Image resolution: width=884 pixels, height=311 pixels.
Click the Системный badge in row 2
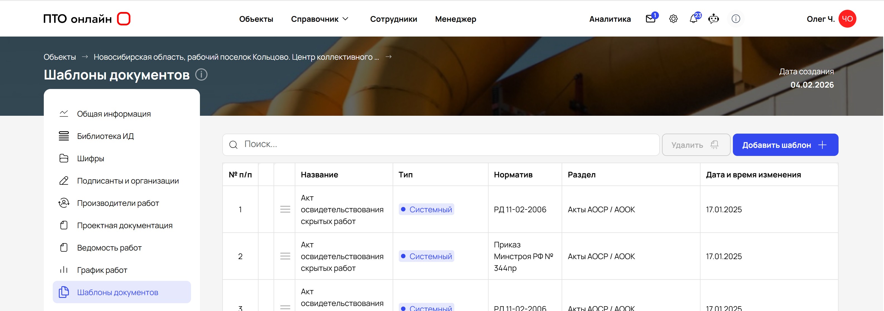point(426,256)
